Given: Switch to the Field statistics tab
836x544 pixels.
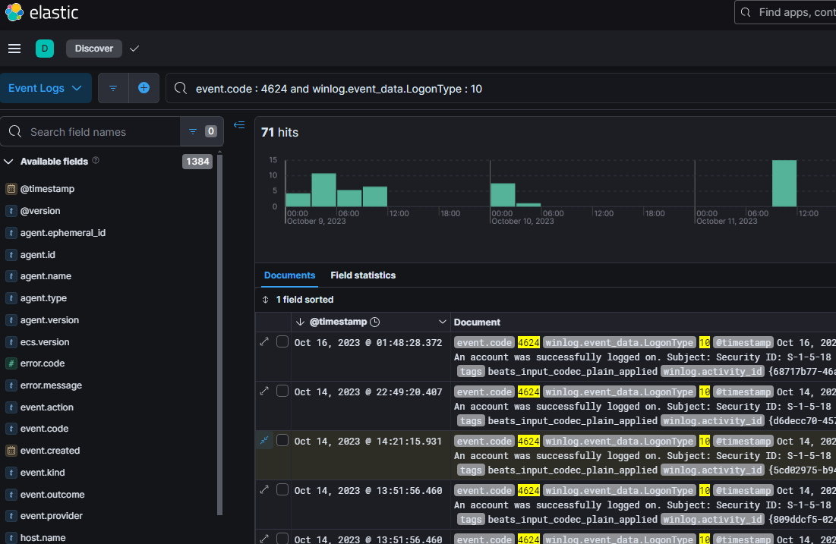Looking at the screenshot, I should pos(363,275).
